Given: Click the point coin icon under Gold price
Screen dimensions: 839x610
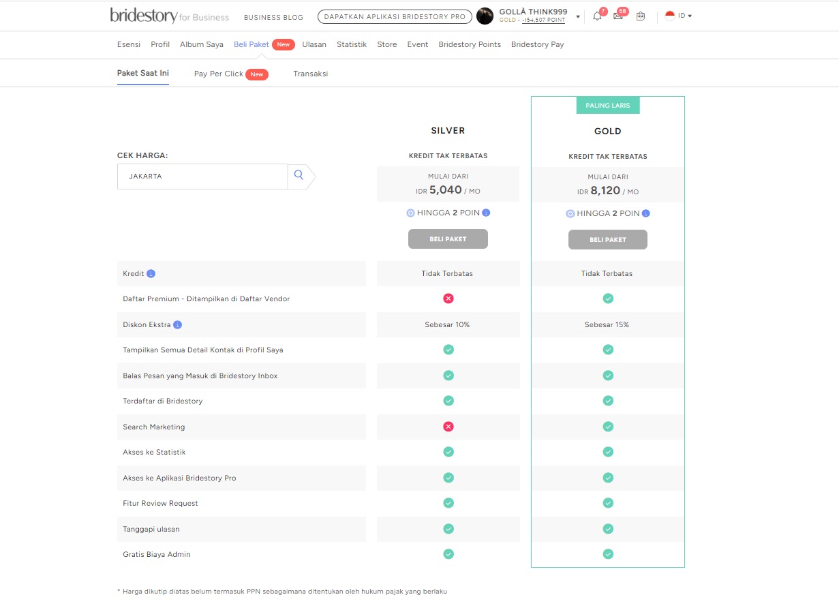Looking at the screenshot, I should (x=570, y=213).
